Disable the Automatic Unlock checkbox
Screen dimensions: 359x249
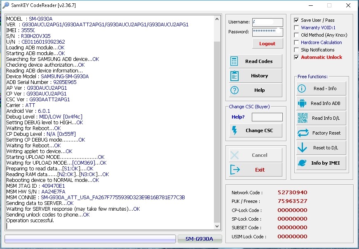[x=296, y=57]
